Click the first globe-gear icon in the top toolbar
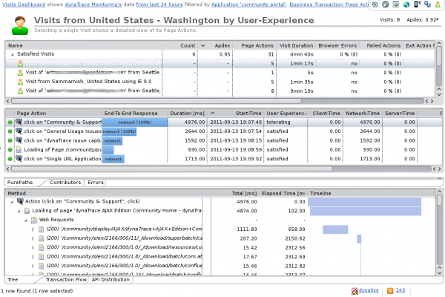Viewport: 445px width, 297px height. (x=375, y=4)
